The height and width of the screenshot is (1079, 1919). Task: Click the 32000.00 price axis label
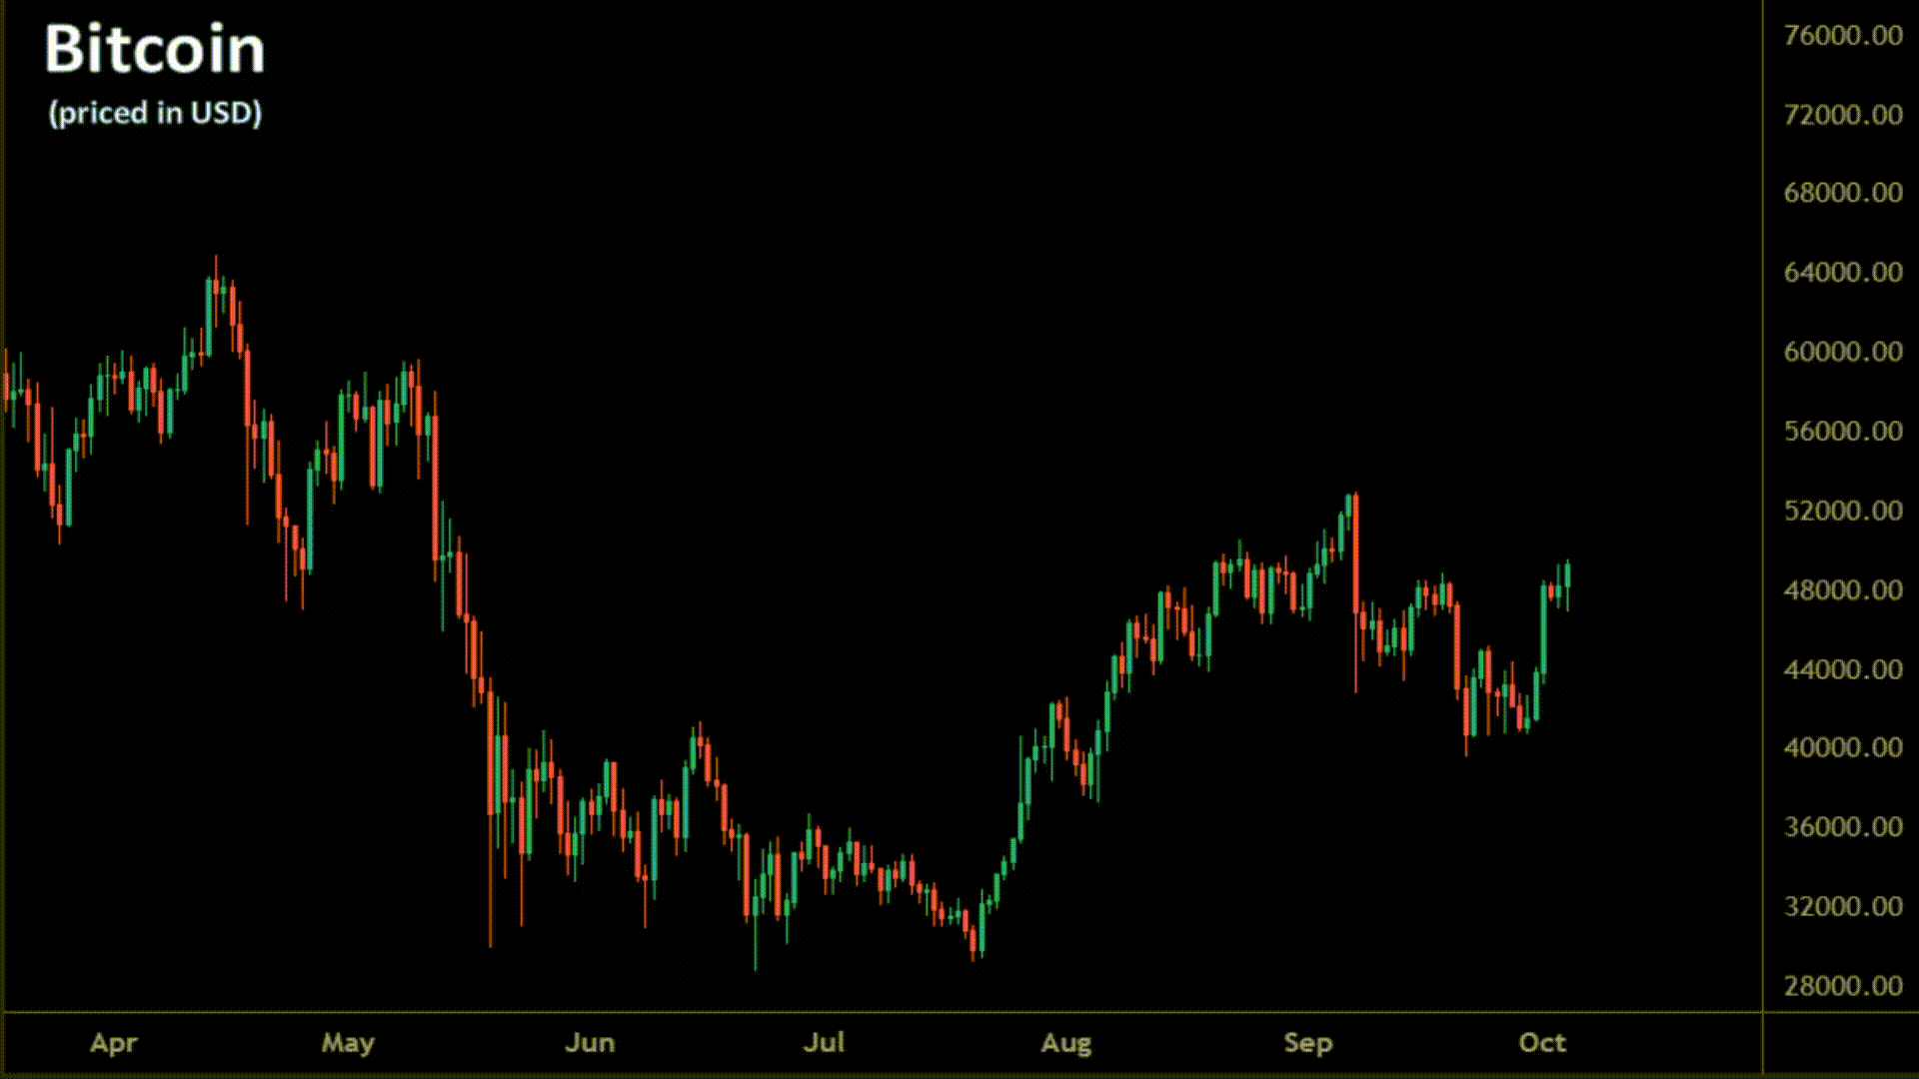1842,906
